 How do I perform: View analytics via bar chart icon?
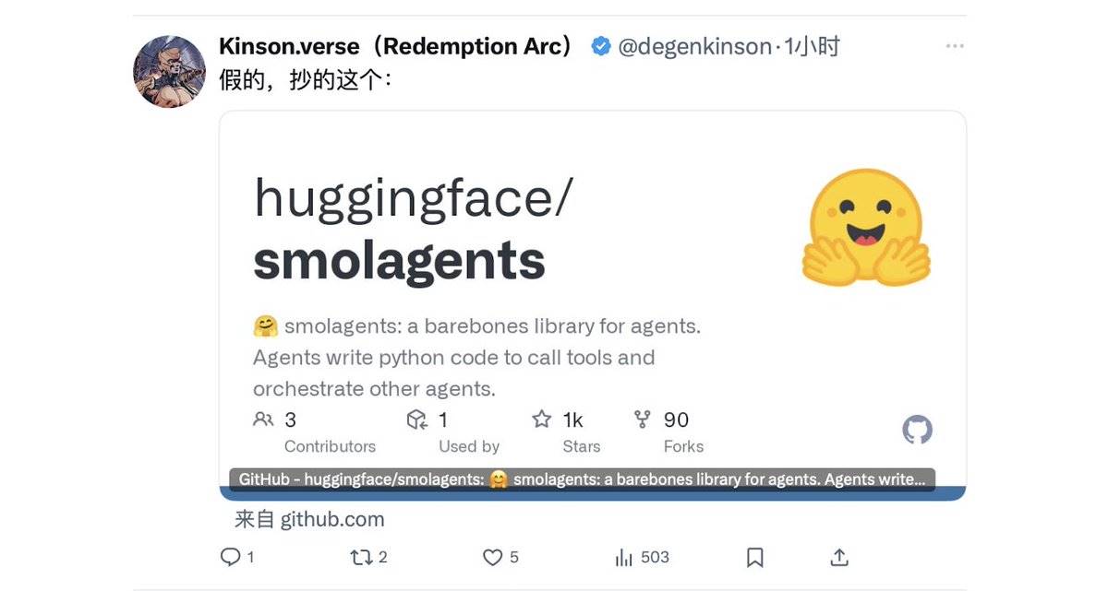tap(624, 557)
